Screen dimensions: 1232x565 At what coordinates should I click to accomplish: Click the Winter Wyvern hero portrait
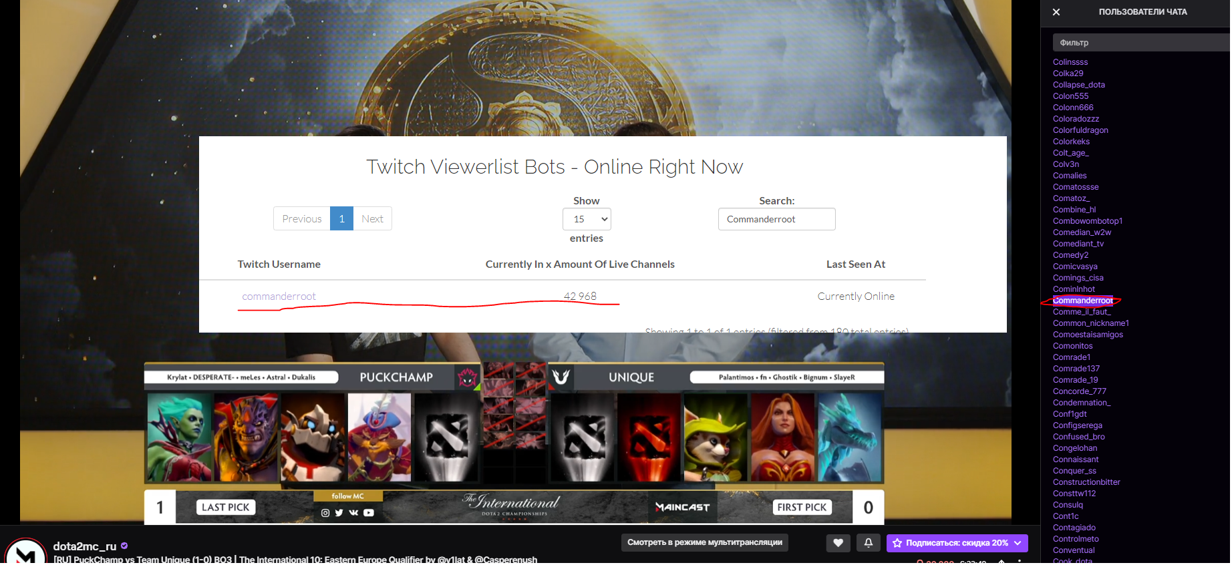tap(850, 437)
